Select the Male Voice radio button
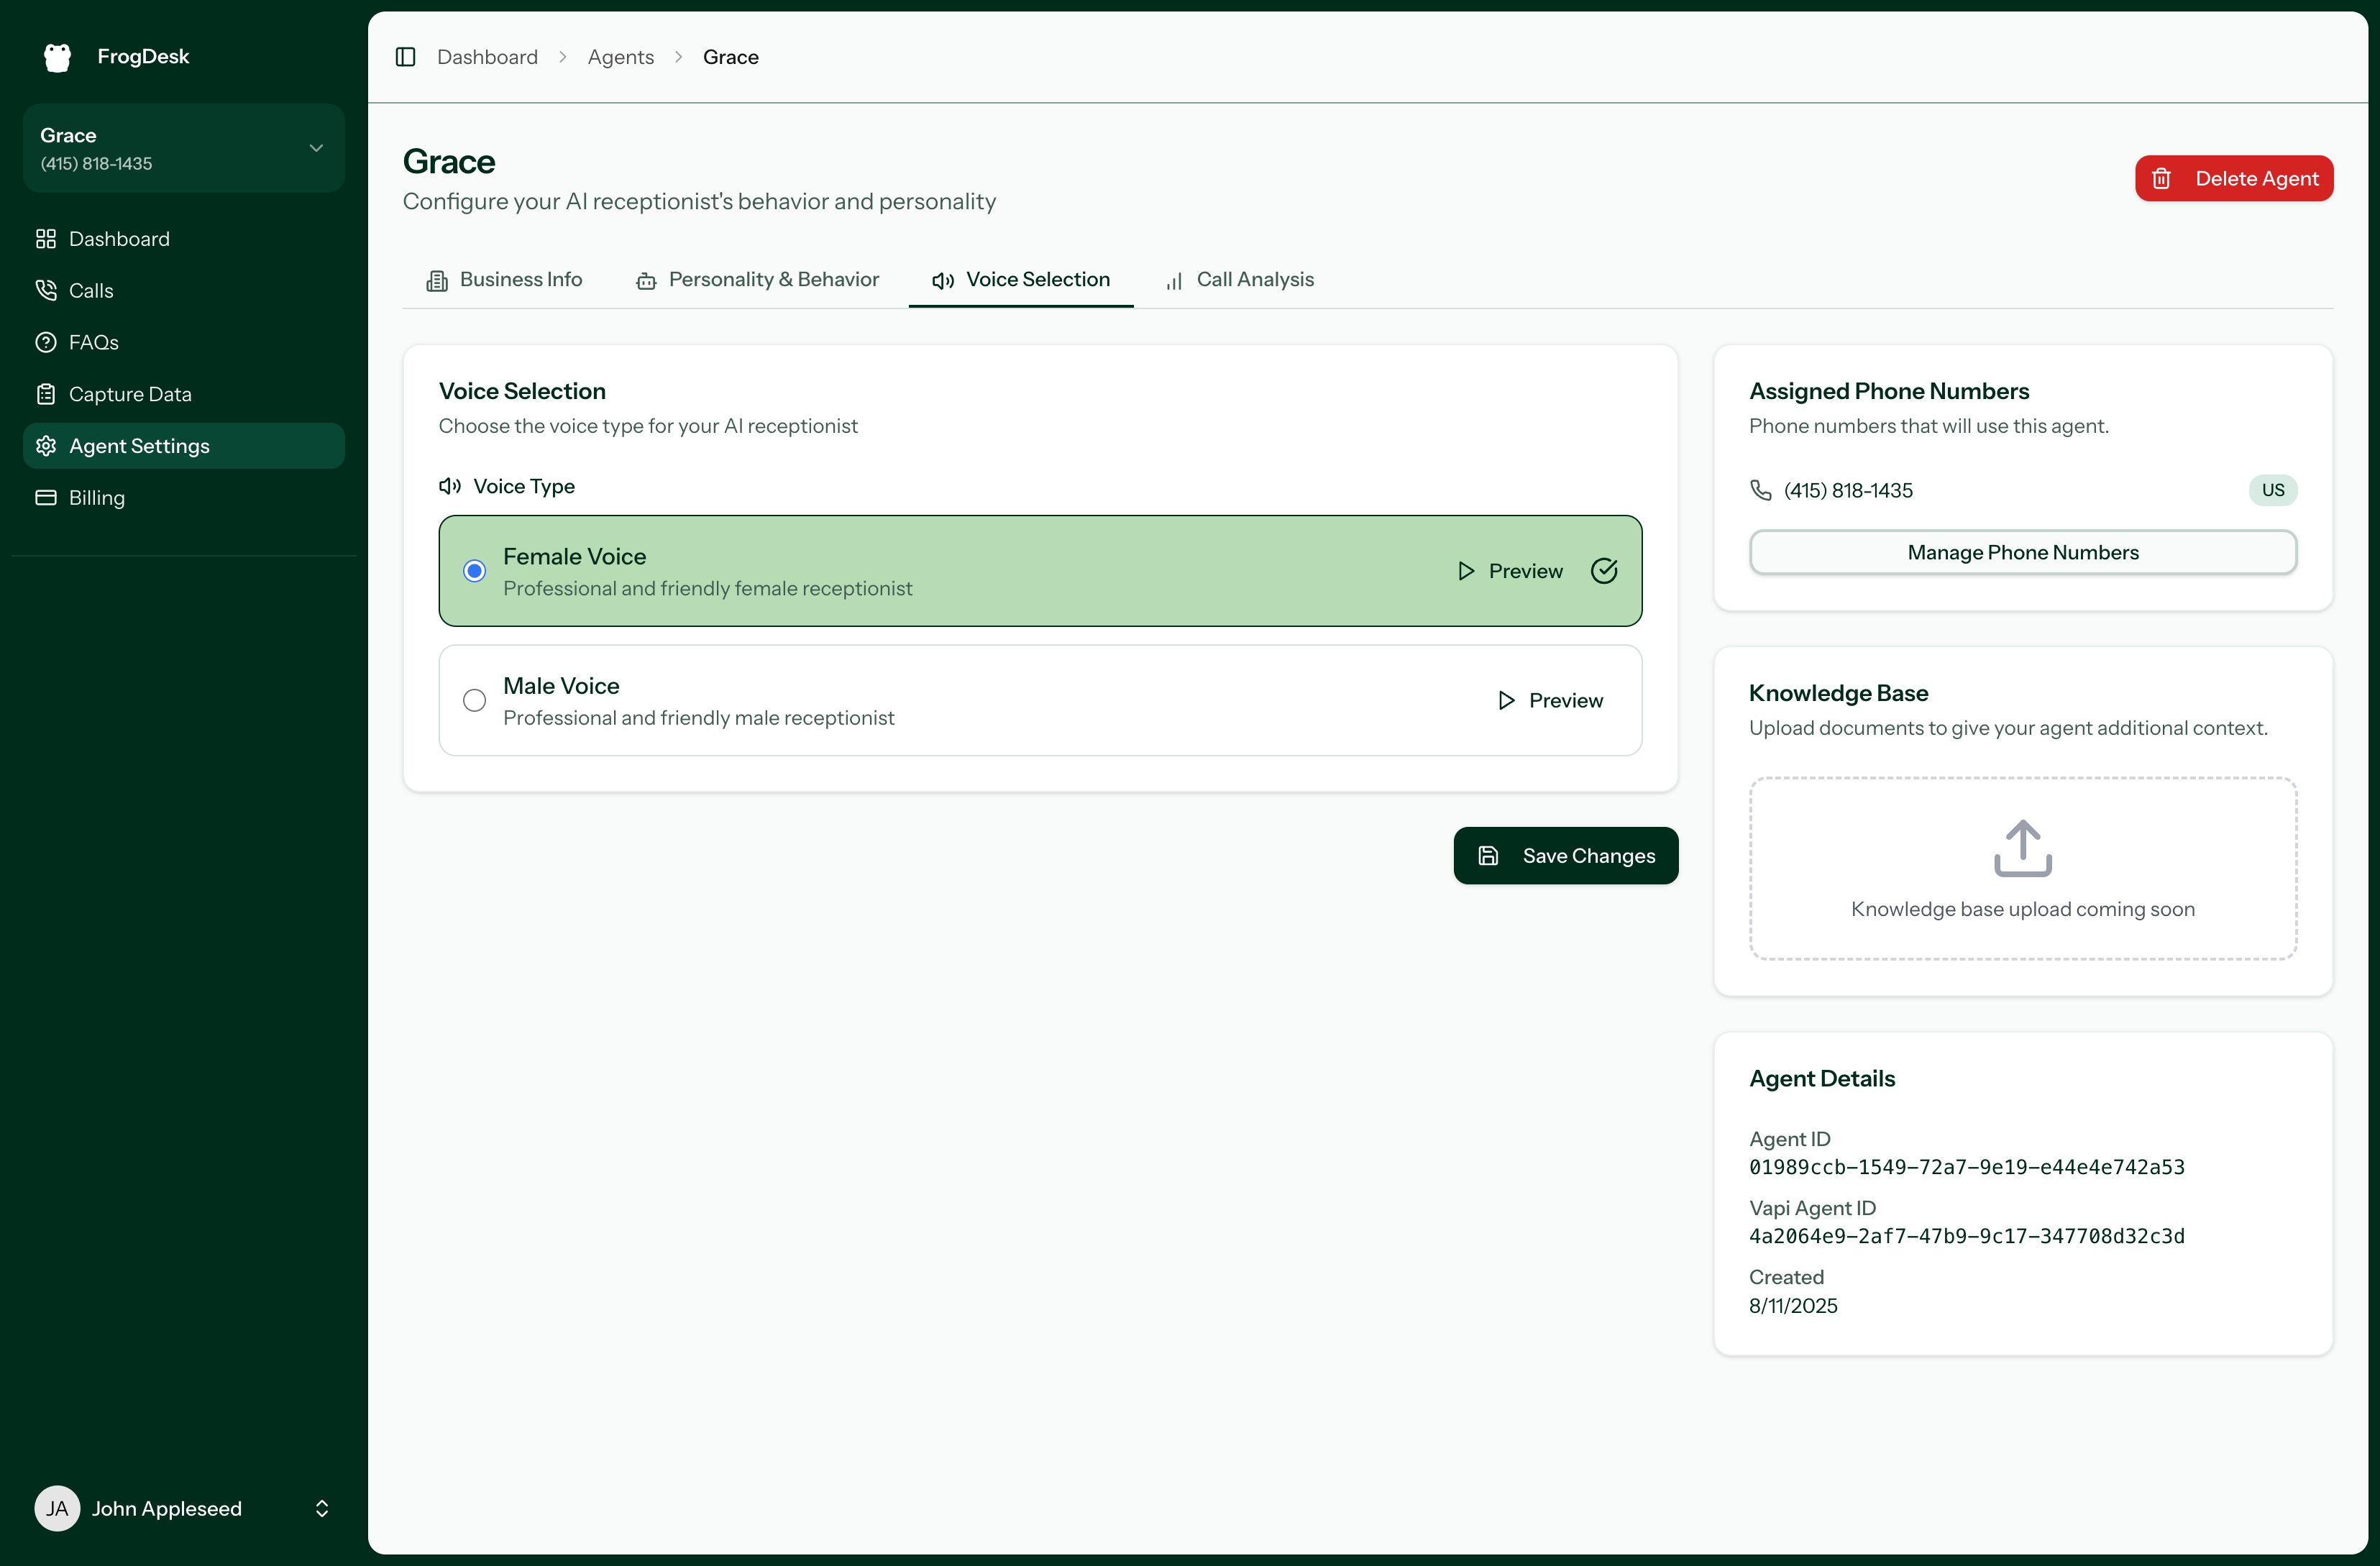 [474, 700]
